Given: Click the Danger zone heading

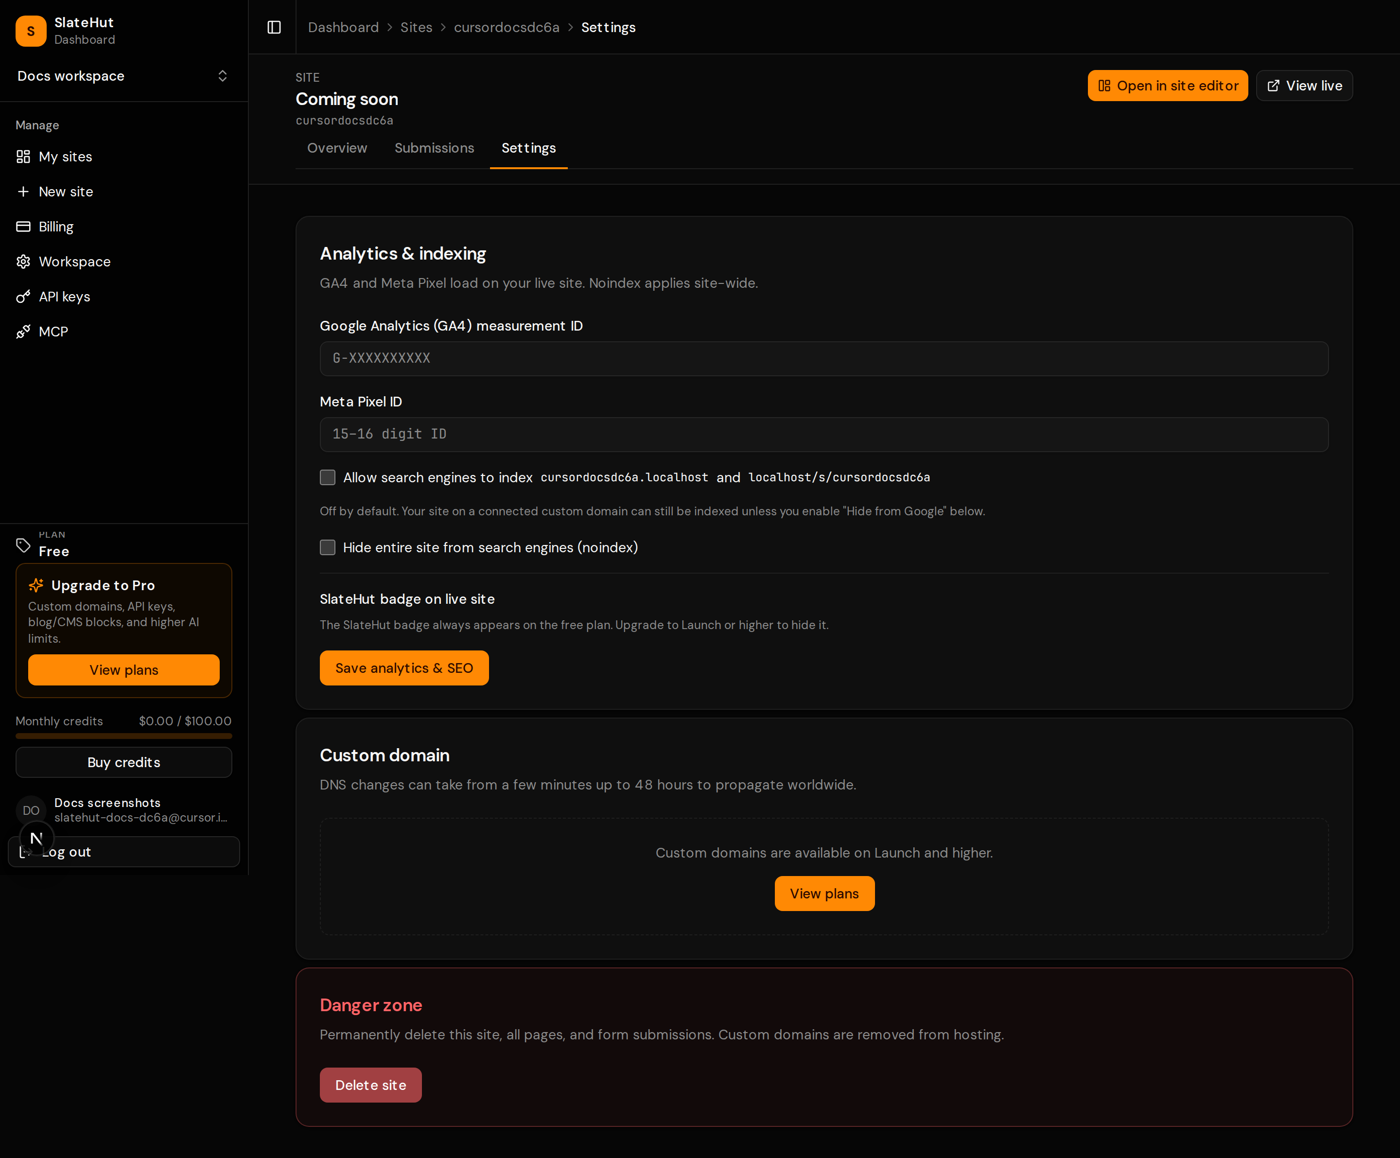Looking at the screenshot, I should [371, 1005].
